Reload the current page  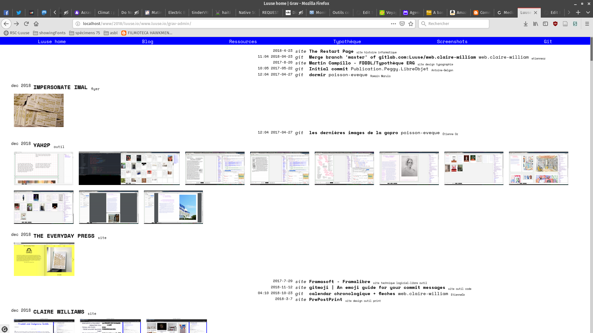pyautogui.click(x=26, y=24)
